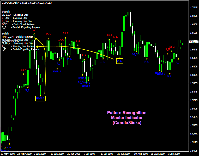Click the 'L_E - Bullish Engulfing Pattern' legend line
Screen dimensions: 199x156
click(20, 49)
